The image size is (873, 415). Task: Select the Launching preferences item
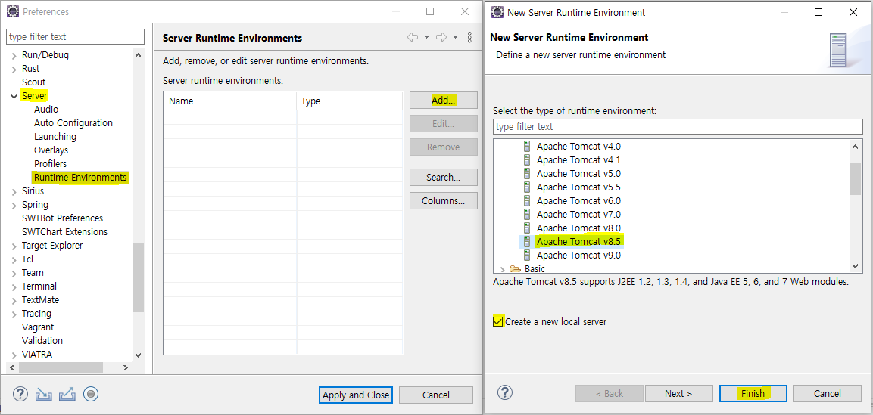(x=55, y=137)
